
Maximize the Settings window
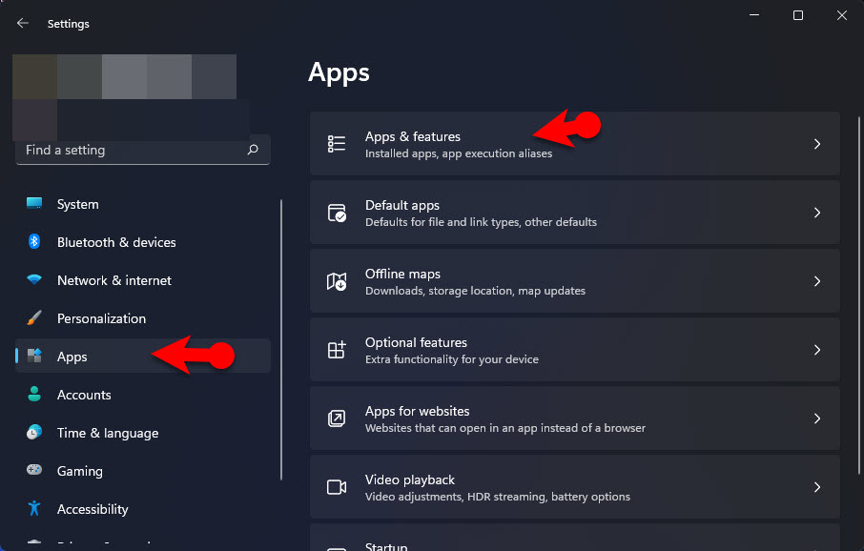pos(798,15)
